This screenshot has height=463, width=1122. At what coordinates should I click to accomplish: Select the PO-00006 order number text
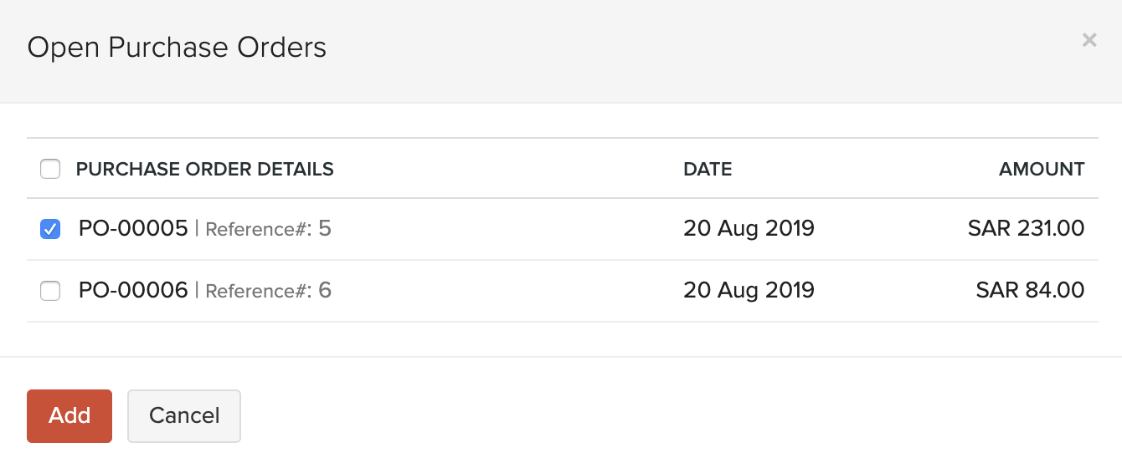click(x=133, y=290)
